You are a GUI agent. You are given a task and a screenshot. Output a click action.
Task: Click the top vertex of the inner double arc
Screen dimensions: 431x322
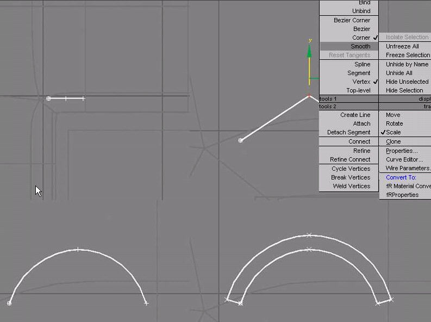pos(309,250)
